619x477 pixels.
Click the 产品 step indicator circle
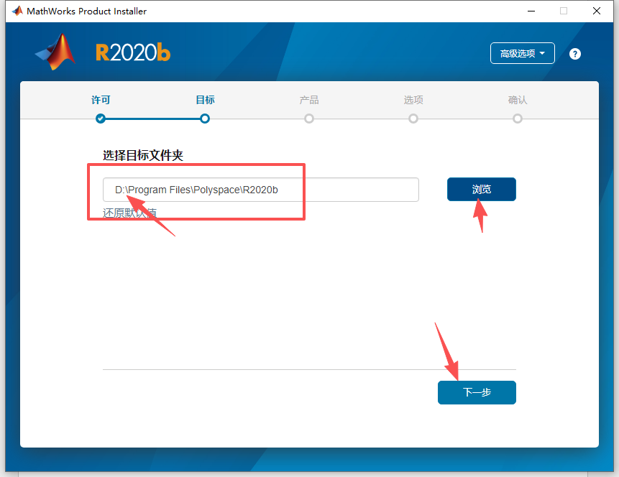coord(309,119)
